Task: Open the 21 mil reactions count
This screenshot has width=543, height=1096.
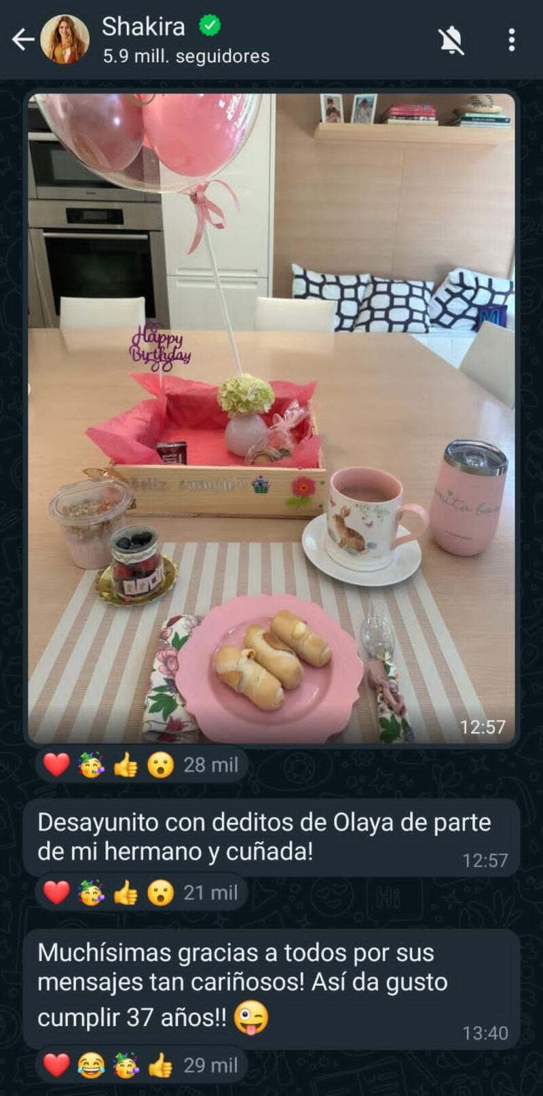Action: pos(211,893)
